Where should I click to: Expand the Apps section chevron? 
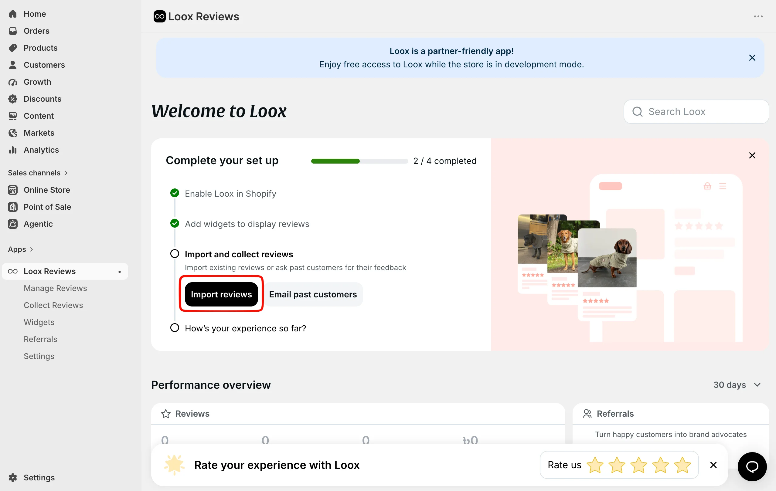(31, 249)
